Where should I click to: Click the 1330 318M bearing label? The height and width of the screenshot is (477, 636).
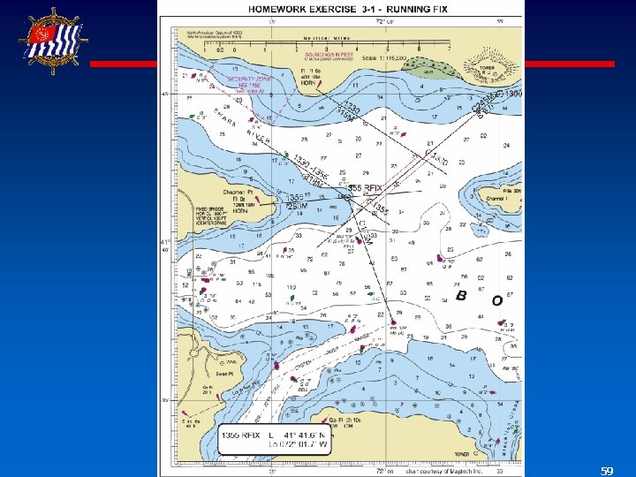349,111
